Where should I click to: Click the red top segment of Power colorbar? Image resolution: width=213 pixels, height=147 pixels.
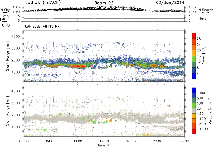coord(194,36)
